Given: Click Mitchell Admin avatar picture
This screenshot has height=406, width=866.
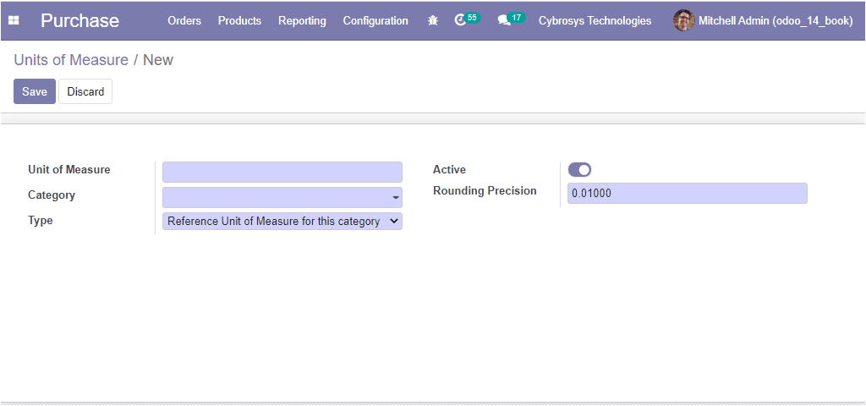Looking at the screenshot, I should coord(683,20).
